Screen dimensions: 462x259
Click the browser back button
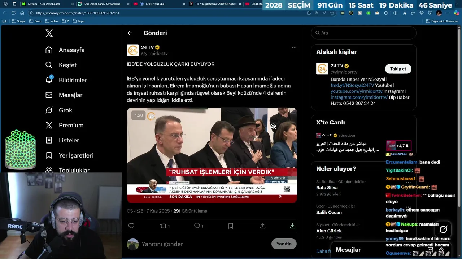[x=5, y=13]
